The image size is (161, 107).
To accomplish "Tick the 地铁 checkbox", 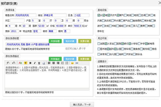I will click(x=118, y=54).
